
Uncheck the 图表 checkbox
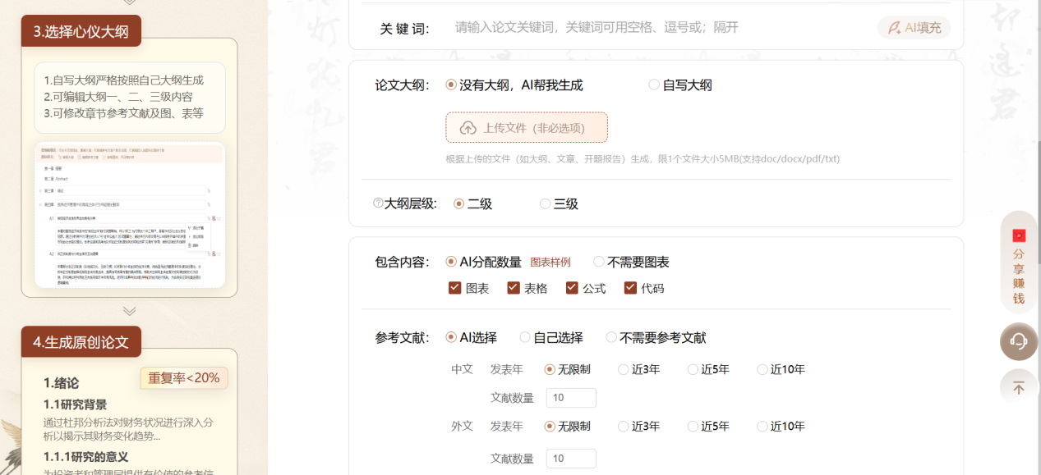[x=454, y=288]
